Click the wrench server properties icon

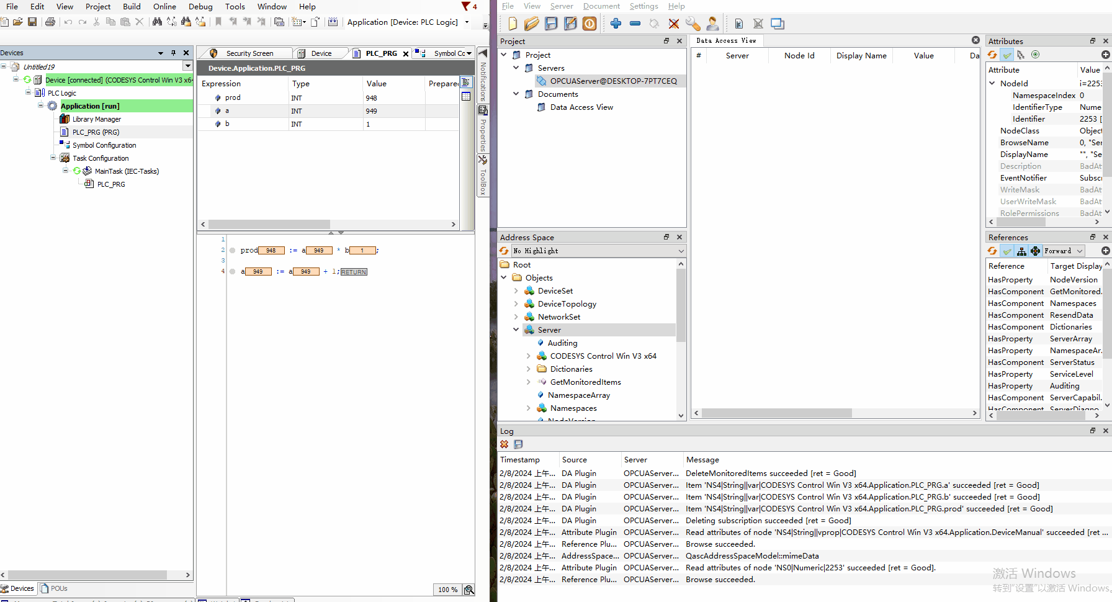(693, 24)
